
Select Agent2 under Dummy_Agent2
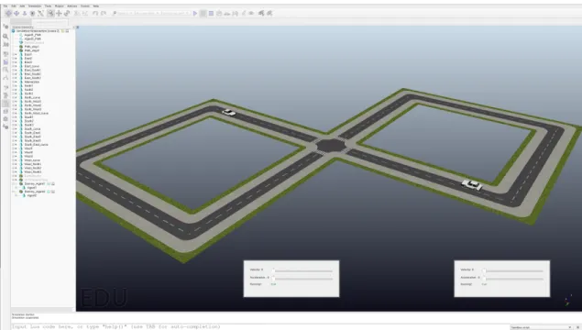coord(31,195)
